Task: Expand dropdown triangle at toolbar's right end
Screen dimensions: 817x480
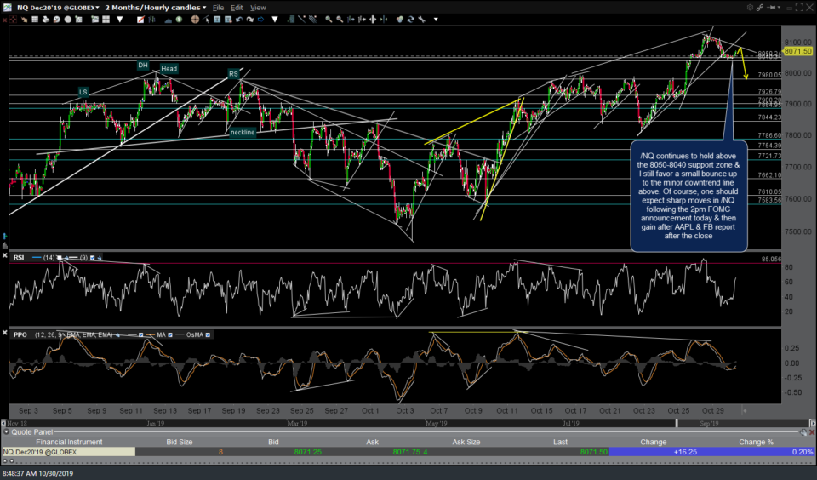Action: point(436,20)
